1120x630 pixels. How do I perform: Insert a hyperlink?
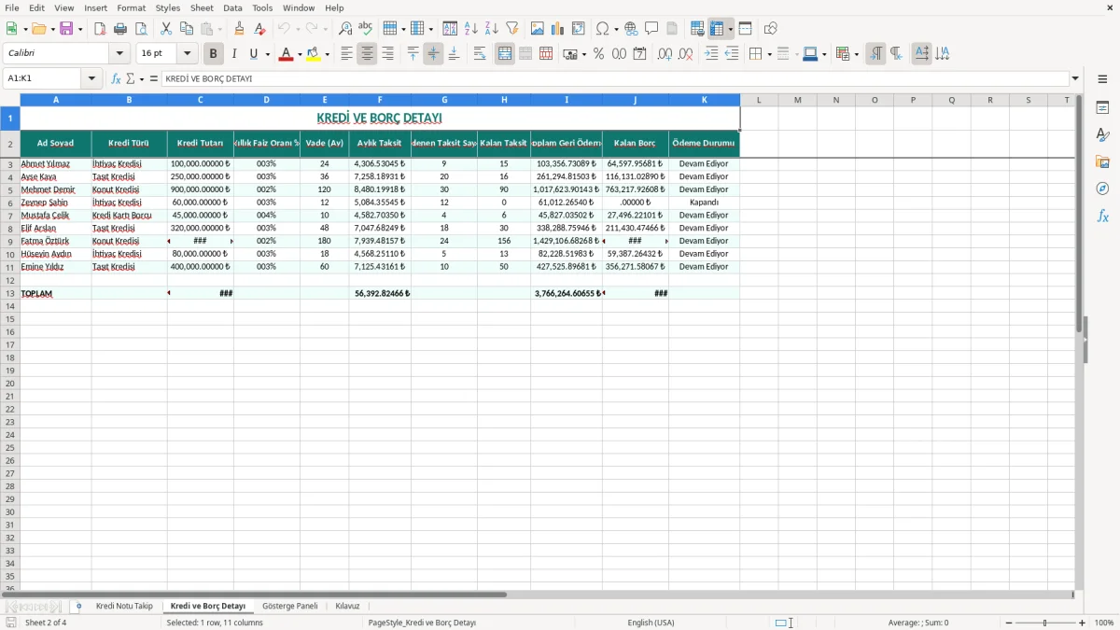point(632,29)
